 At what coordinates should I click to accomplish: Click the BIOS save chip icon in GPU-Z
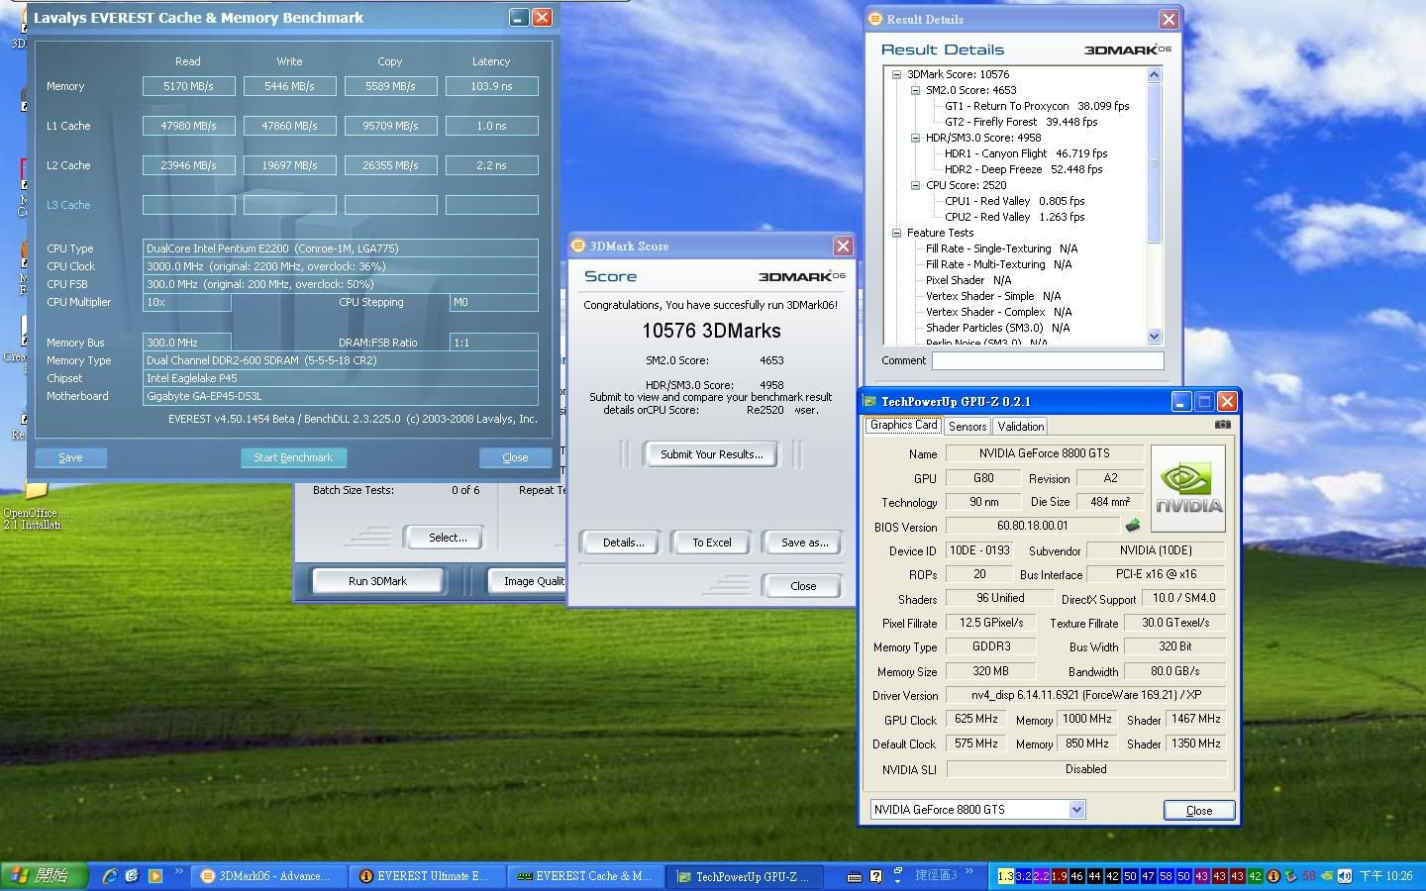[1133, 526]
